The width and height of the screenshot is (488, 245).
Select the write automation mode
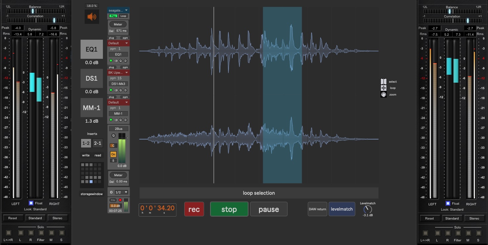(x=86, y=155)
